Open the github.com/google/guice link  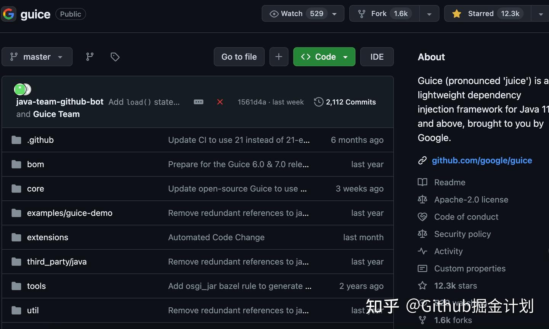(482, 161)
